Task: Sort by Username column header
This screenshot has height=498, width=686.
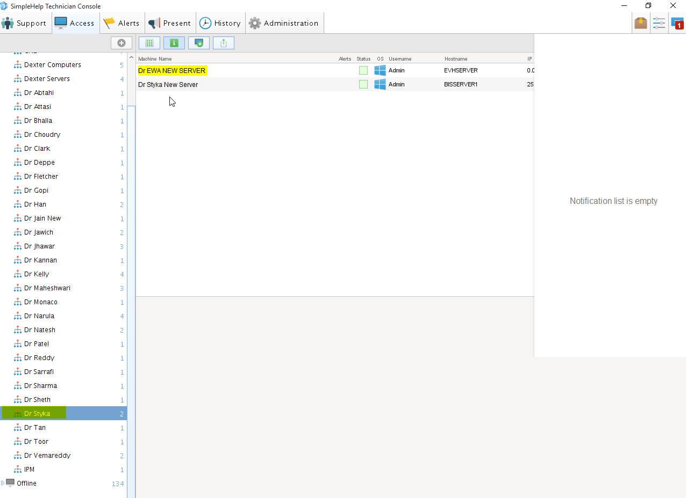Action: (400, 58)
